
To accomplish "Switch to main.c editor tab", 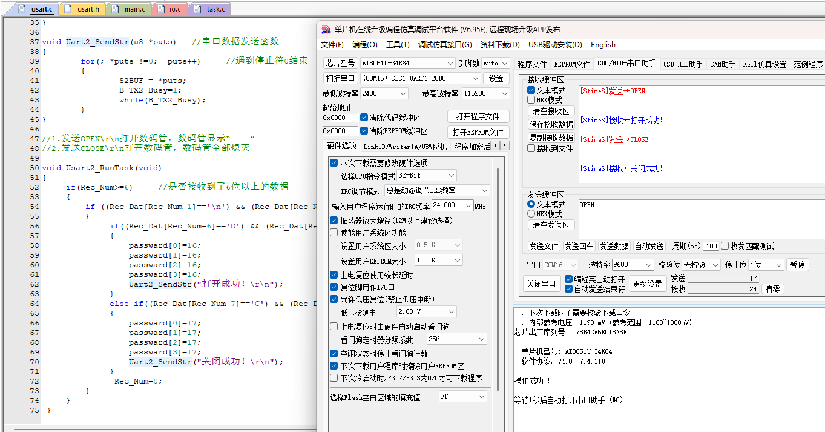I will coord(129,9).
